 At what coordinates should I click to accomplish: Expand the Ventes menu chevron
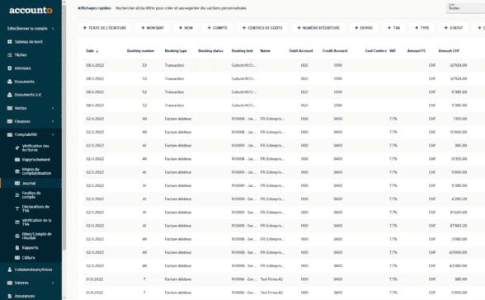[x=53, y=108]
